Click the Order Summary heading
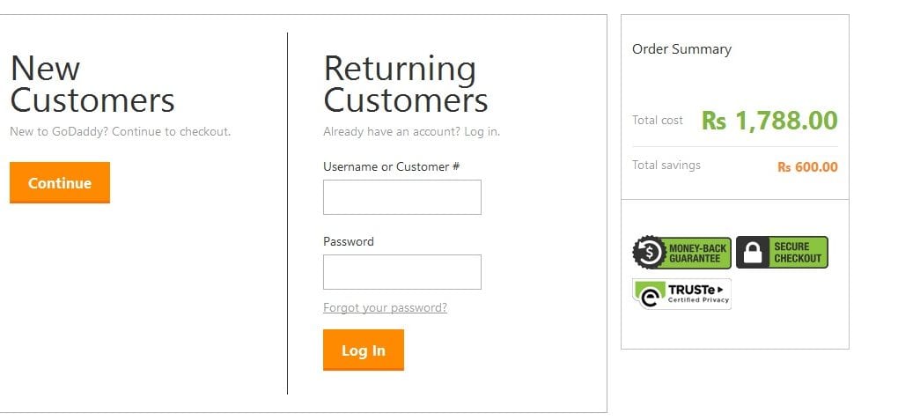898x420 pixels. coord(681,49)
